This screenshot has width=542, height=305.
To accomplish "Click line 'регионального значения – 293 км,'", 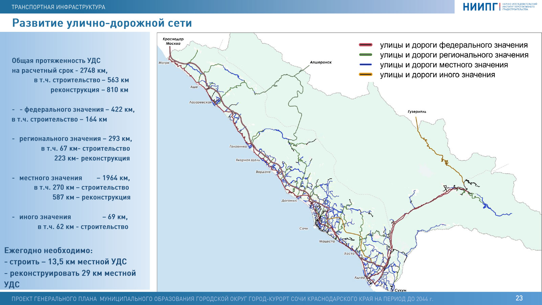I will (76, 139).
